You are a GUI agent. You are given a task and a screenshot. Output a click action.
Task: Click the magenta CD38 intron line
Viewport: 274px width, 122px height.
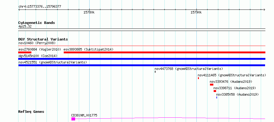point(170,118)
